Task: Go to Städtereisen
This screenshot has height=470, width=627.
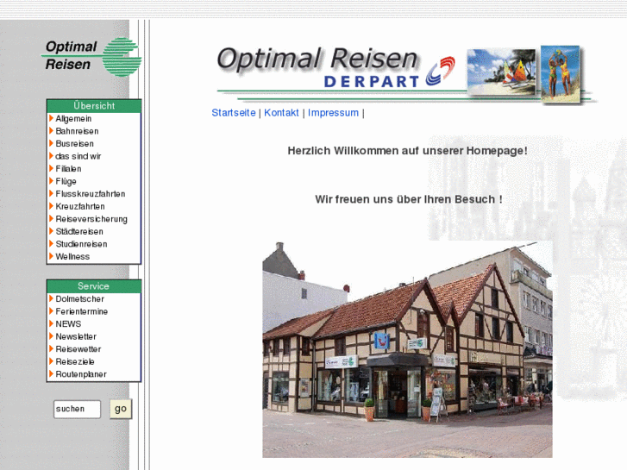Action: point(79,232)
